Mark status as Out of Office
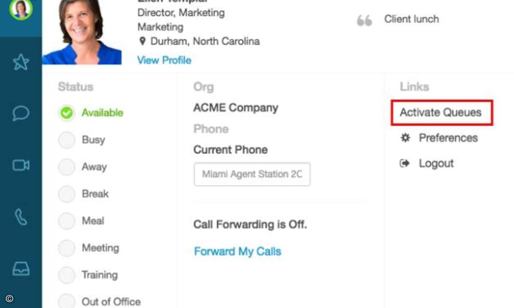The width and height of the screenshot is (514, 308). (x=66, y=302)
